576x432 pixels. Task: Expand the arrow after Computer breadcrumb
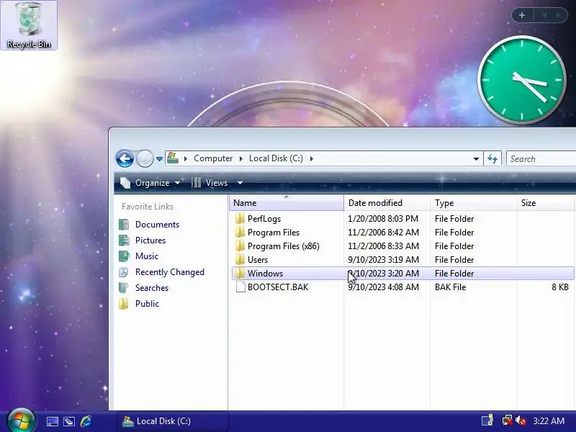coord(240,158)
